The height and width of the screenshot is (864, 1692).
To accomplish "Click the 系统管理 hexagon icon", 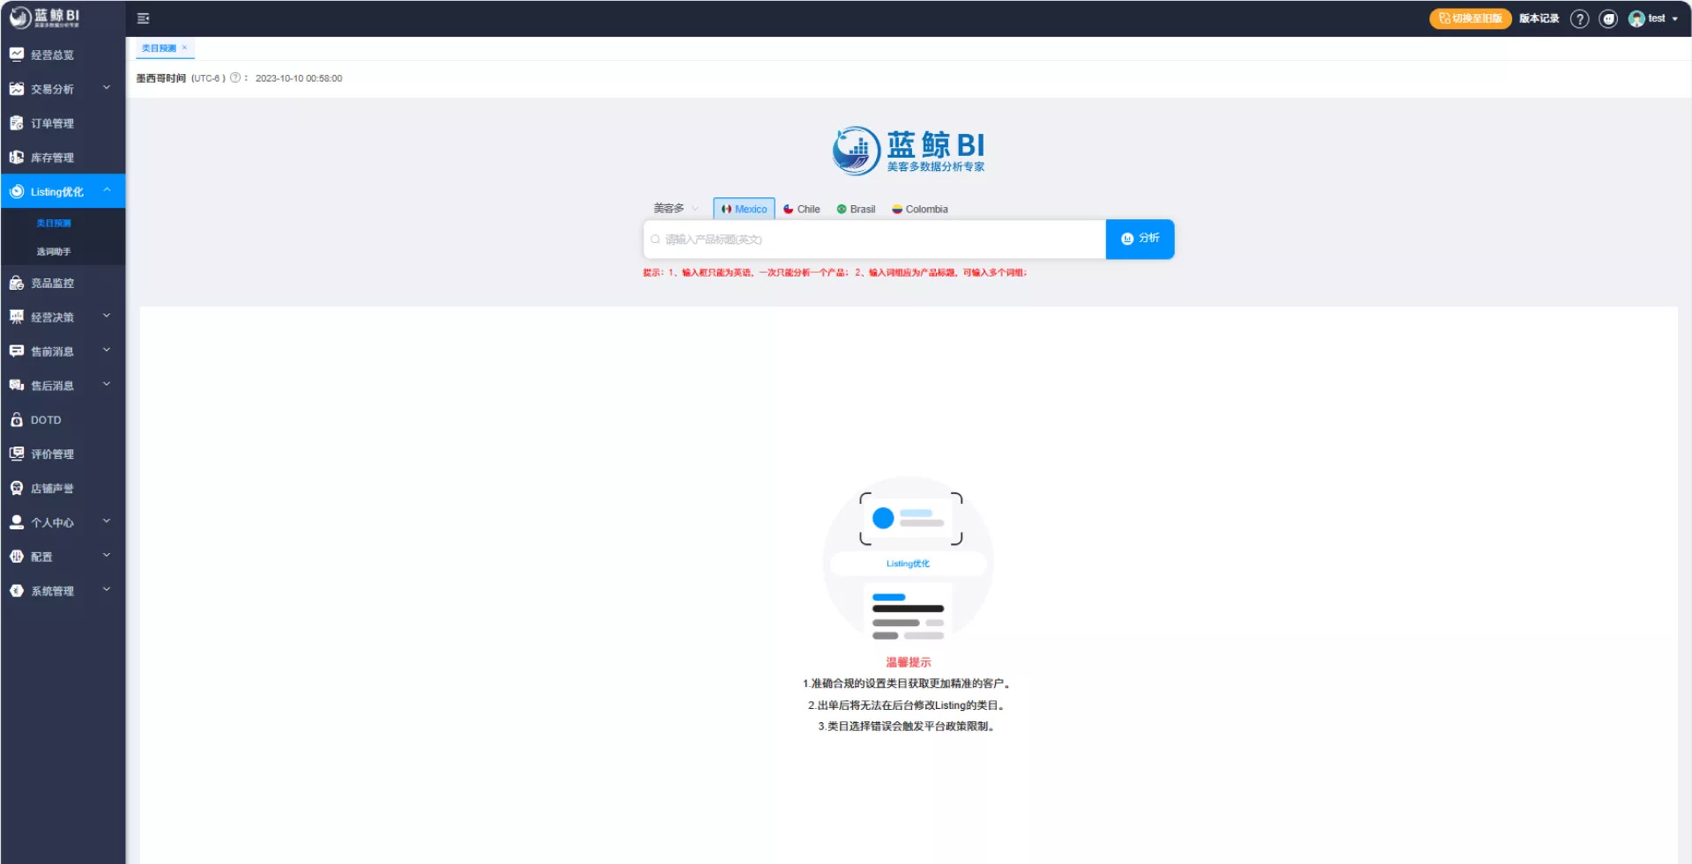I will (x=17, y=591).
